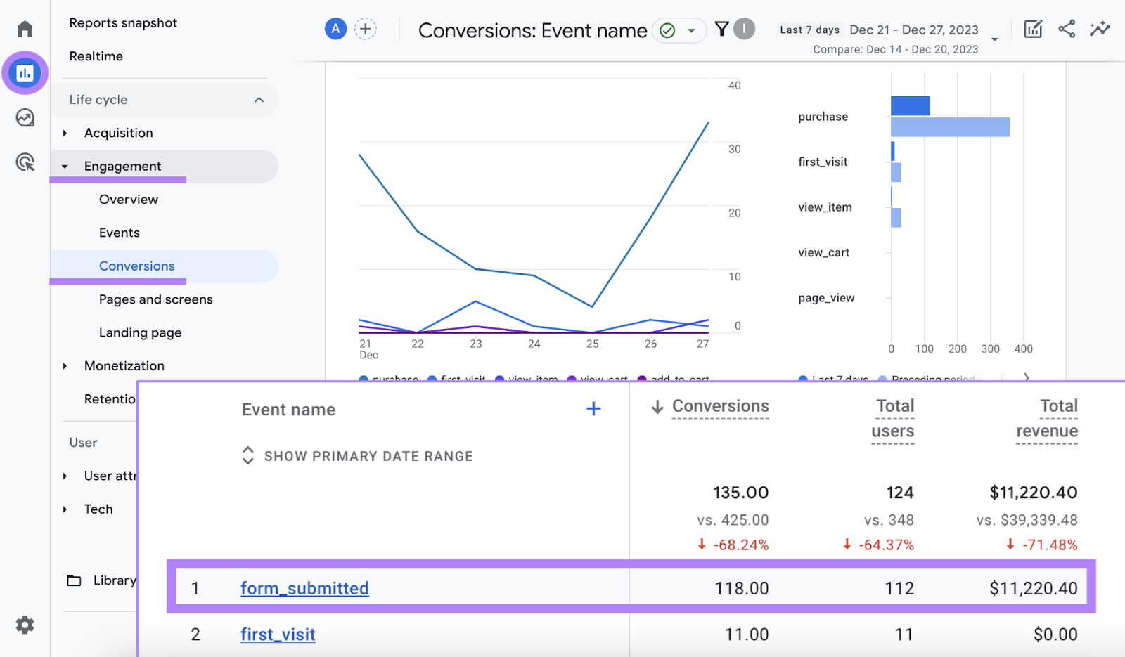The image size is (1125, 657).
Task: Open the Explore section icon
Action: [25, 117]
